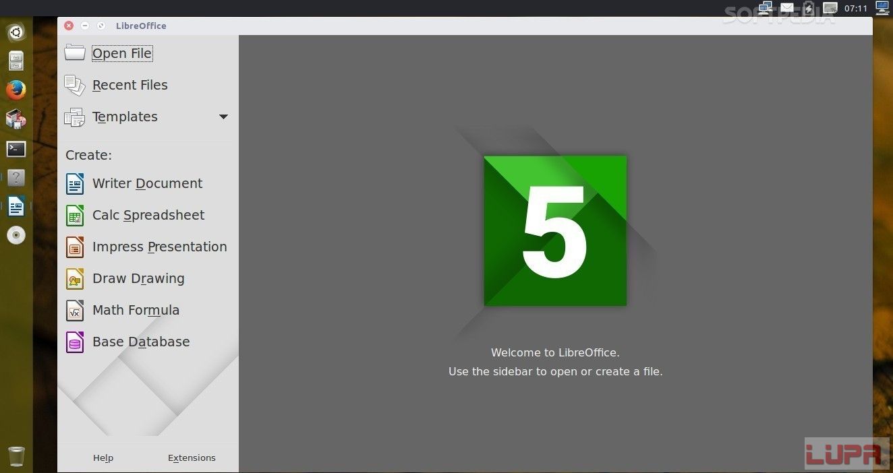Viewport: 893px width, 473px height.
Task: Open the network indicator in the top panel
Action: [x=765, y=8]
